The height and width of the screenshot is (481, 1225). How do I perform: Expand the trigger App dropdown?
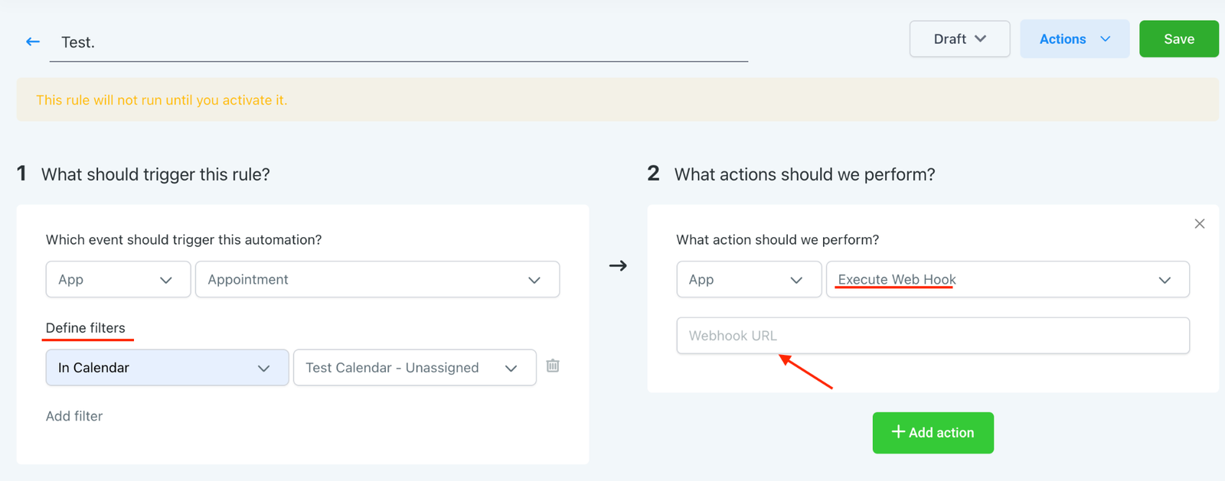(x=118, y=280)
